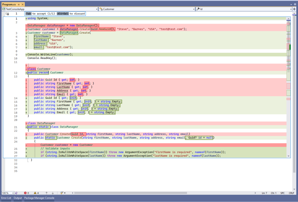Screen dimensions: 298x202
Task: Switch to the Output panel tab
Action: (x=17, y=198)
